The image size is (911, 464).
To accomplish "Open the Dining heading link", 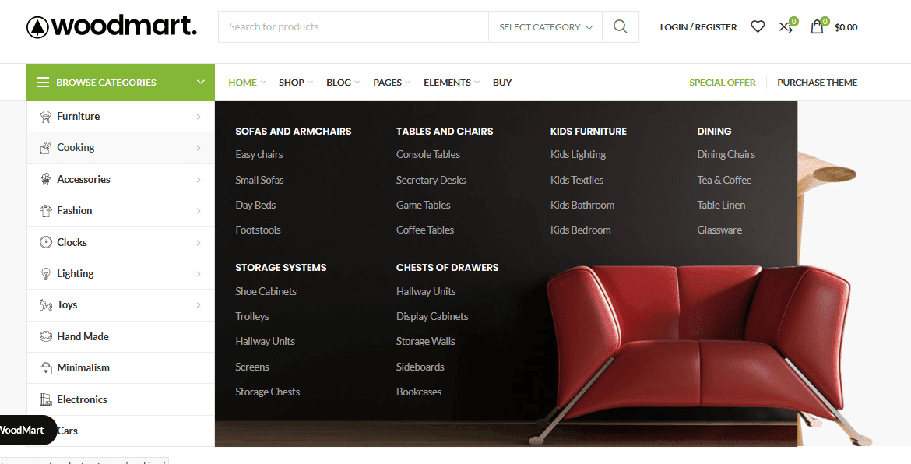I will pyautogui.click(x=714, y=132).
